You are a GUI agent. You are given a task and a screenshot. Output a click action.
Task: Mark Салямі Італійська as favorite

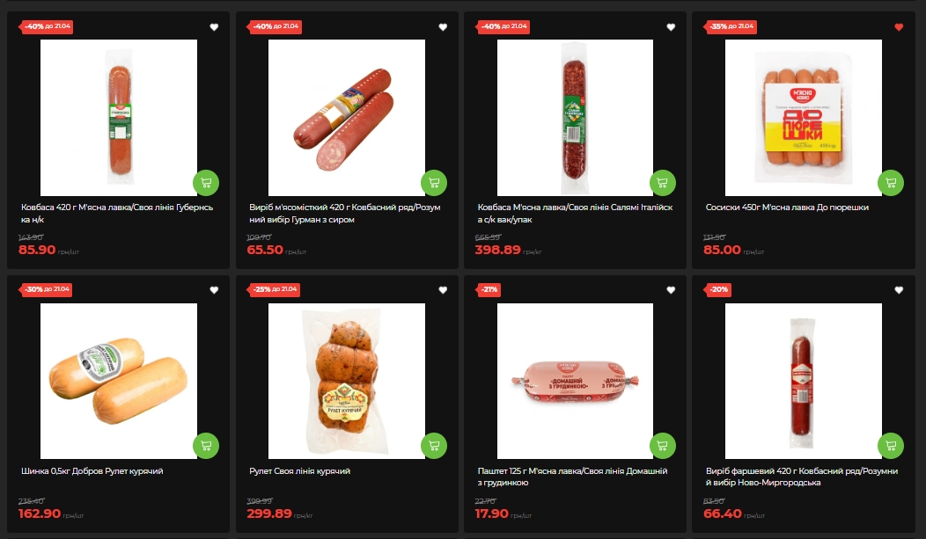[671, 27]
